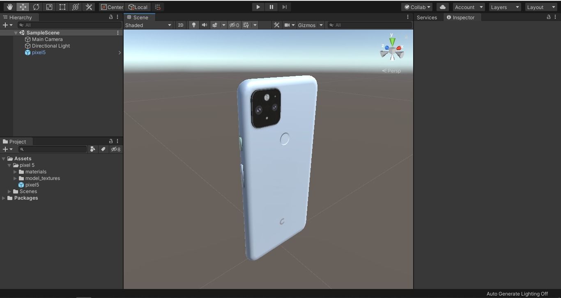Select the Move tool
The height and width of the screenshot is (298, 561).
pyautogui.click(x=23, y=7)
